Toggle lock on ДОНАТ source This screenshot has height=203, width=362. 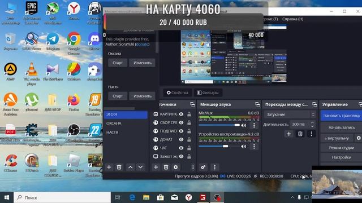pyautogui.click(x=189, y=139)
